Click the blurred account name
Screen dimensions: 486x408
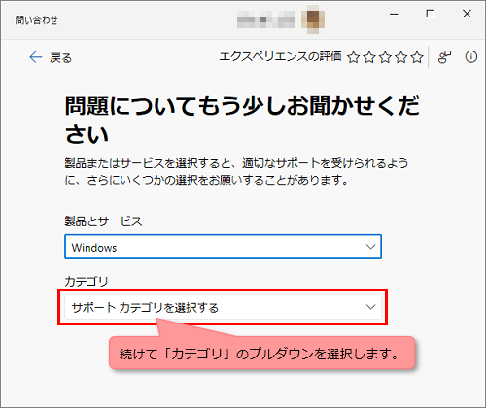266,19
